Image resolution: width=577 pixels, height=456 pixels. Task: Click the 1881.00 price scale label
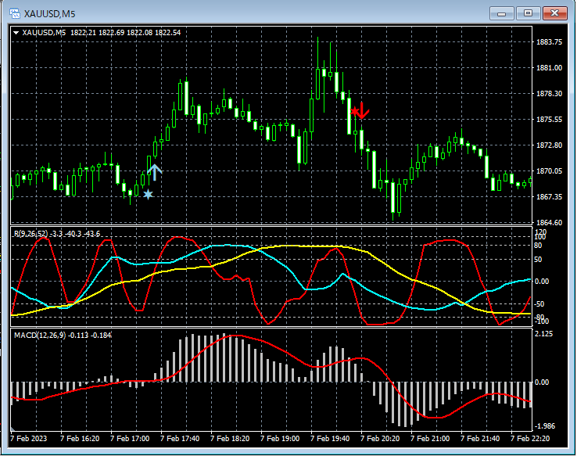[x=549, y=68]
